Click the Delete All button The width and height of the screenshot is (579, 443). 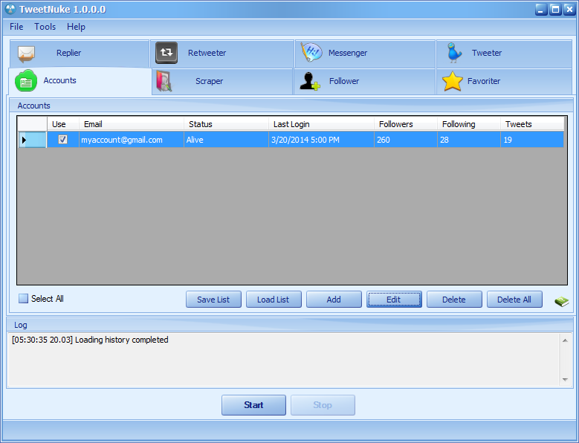[x=514, y=300]
